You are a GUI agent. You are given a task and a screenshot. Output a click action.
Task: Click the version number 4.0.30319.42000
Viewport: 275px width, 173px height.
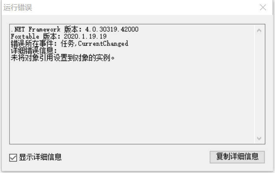tap(112, 29)
